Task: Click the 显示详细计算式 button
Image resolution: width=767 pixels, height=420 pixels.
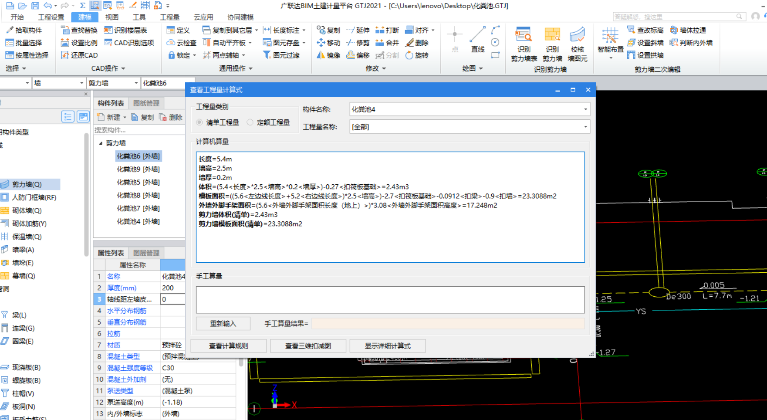Action: [x=388, y=346]
